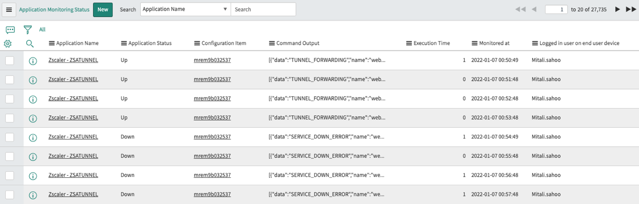
Task: Open Command Output column options menu
Action: coord(272,44)
